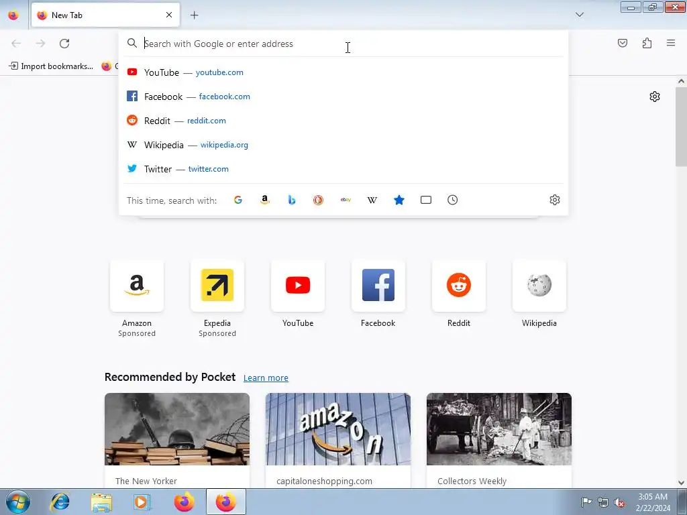Click the reload page icon
This screenshot has height=515, width=687.
[64, 44]
